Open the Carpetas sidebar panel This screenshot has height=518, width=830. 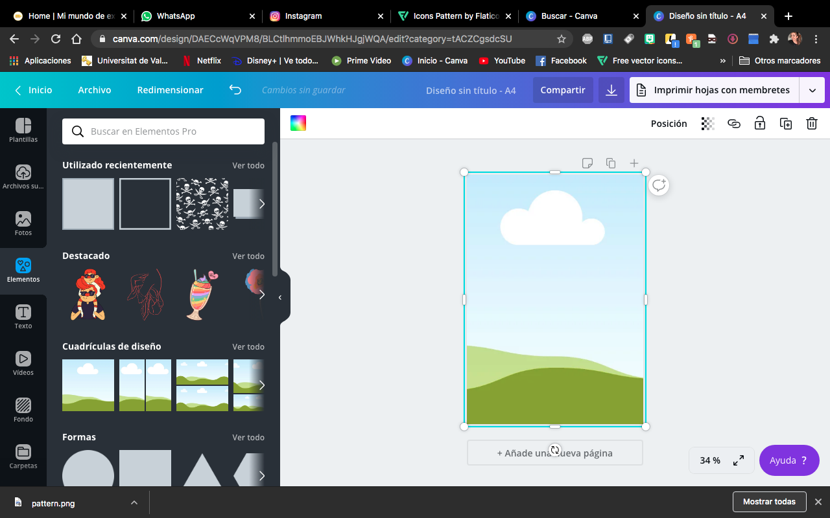click(23, 457)
